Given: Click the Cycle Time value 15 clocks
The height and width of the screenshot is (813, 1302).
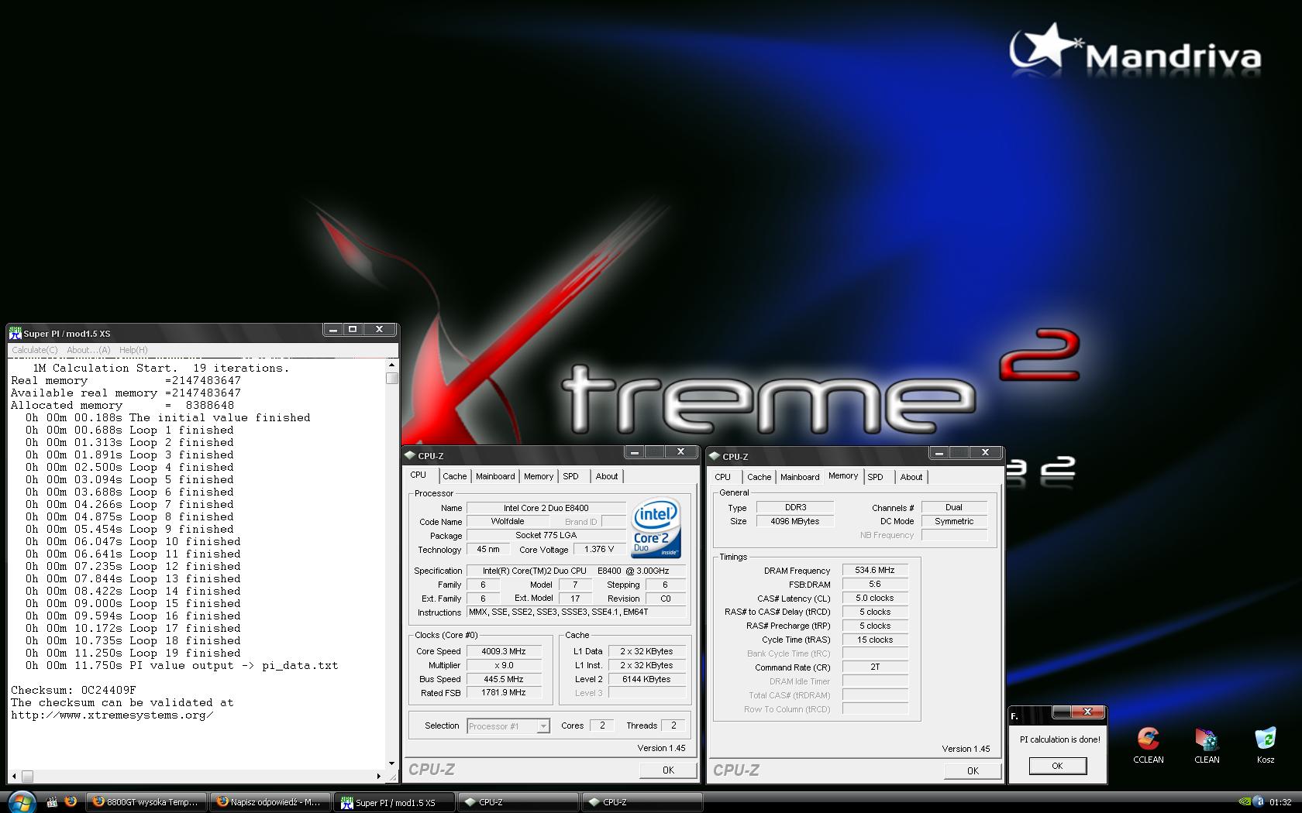Looking at the screenshot, I should pyautogui.click(x=875, y=640).
